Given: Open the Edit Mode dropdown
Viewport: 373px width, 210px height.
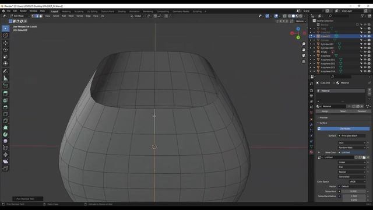Looking at the screenshot, I should (20, 16).
